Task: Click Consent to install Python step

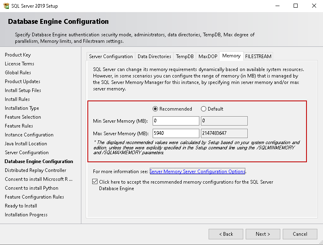Action: pyautogui.click(x=31, y=188)
